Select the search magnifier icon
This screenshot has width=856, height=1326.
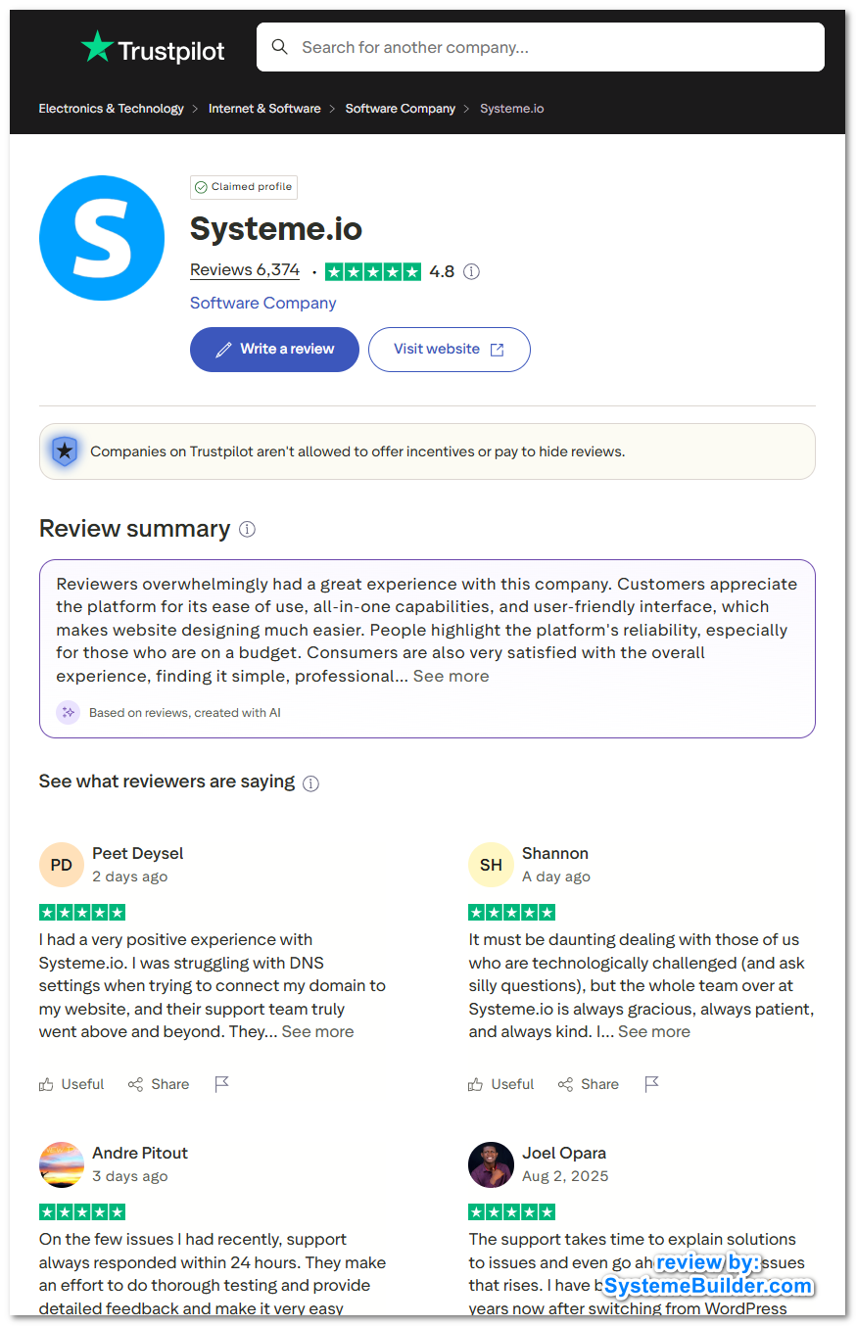click(x=279, y=46)
